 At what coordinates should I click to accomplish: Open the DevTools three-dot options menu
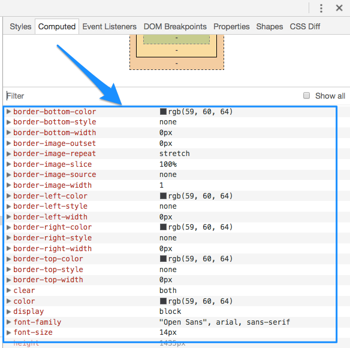point(321,8)
